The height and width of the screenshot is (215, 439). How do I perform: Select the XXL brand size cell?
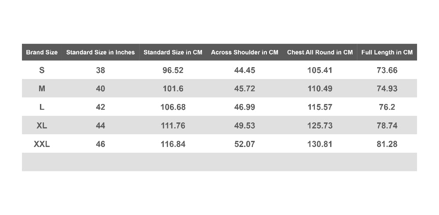click(42, 144)
